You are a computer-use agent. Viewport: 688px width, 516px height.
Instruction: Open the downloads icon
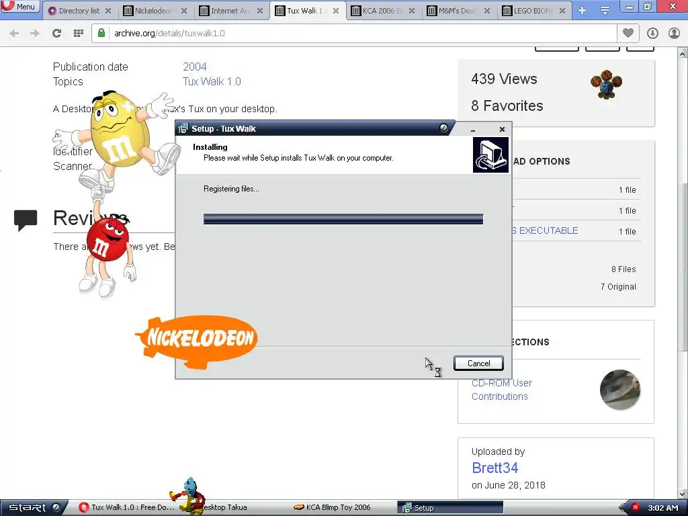tap(652, 34)
